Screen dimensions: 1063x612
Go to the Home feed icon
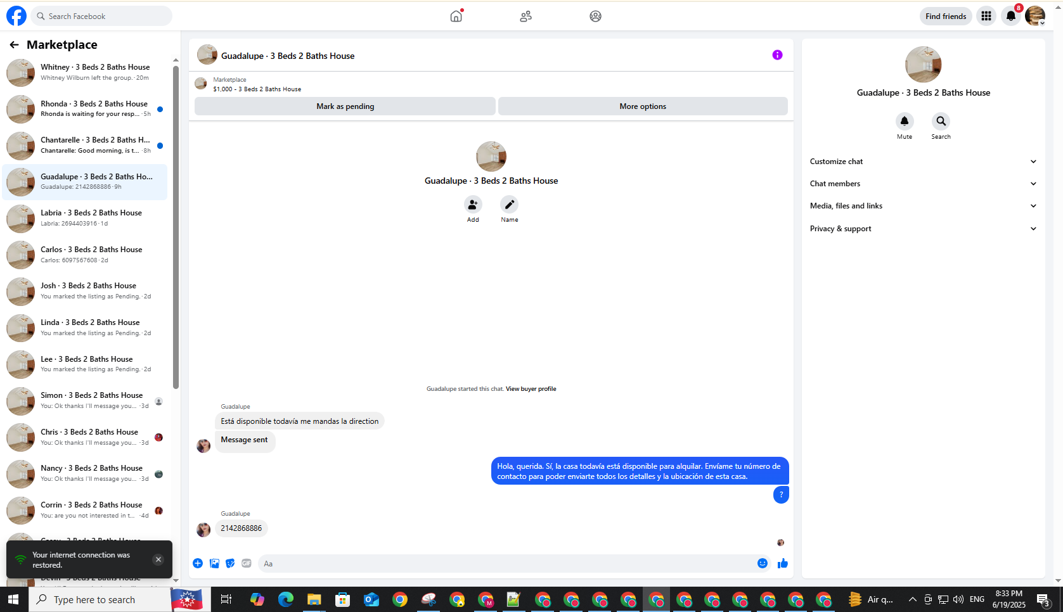point(456,16)
